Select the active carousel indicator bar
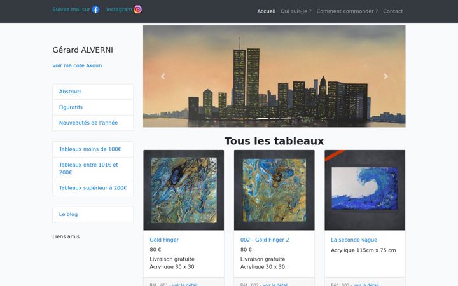458x286 pixels. tap(263, 118)
